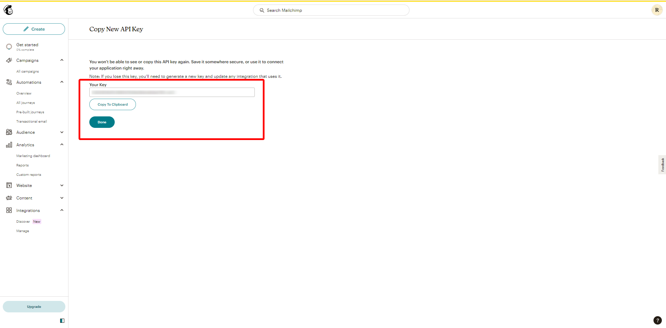Click the Campaigns megaphone icon
This screenshot has width=666, height=328.
[x=9, y=60]
